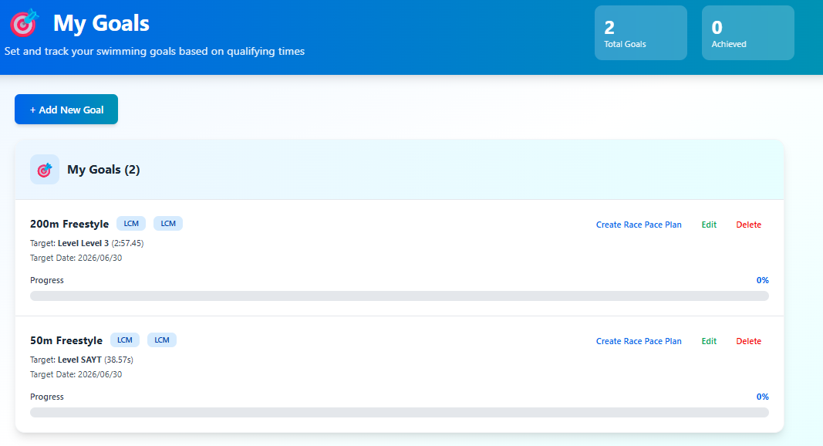Click the first LCM badge on 50m Freestyle
823x446 pixels.
[x=125, y=340]
